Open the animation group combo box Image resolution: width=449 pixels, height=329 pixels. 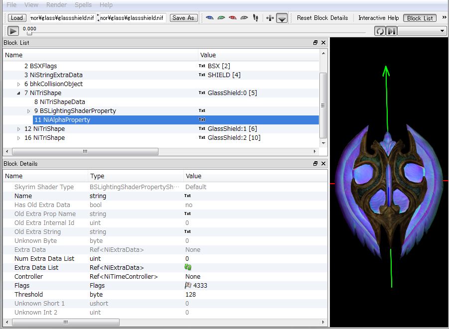coord(422,31)
